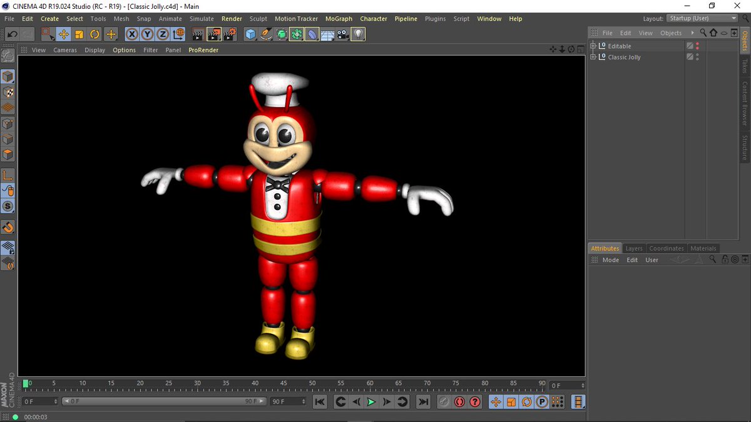Screen dimensions: 751x422
Task: Jump to the previous key
Action: point(340,402)
